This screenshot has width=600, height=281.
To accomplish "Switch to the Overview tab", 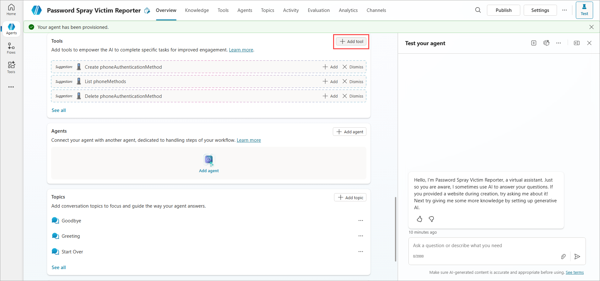I will [x=166, y=10].
